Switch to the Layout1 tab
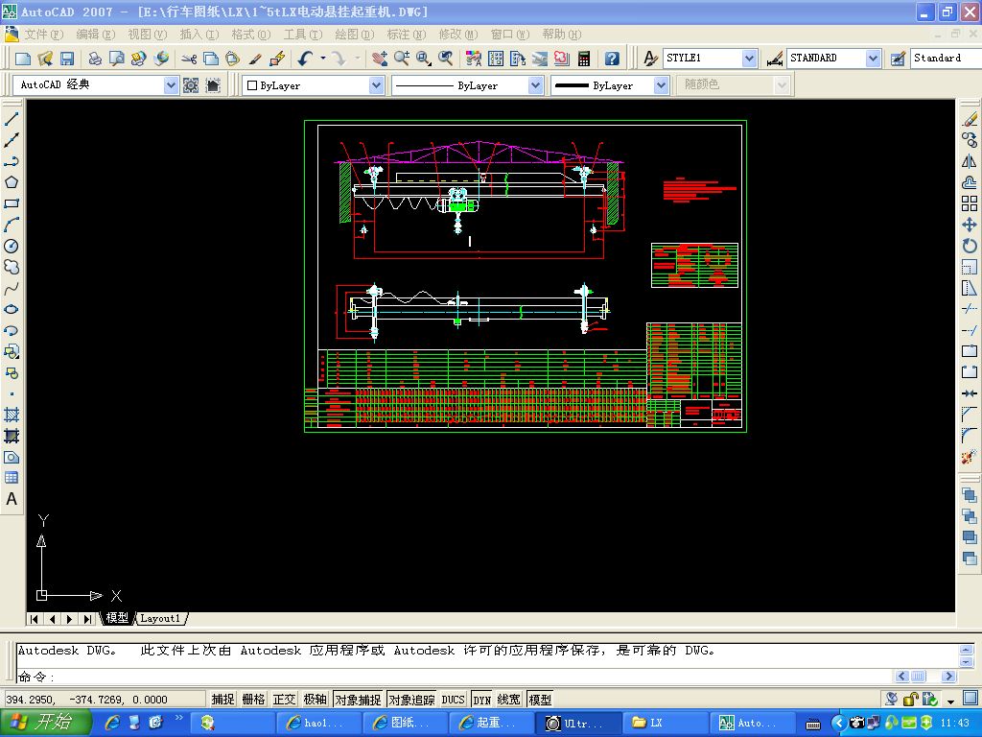The width and height of the screenshot is (982, 737). (x=160, y=619)
